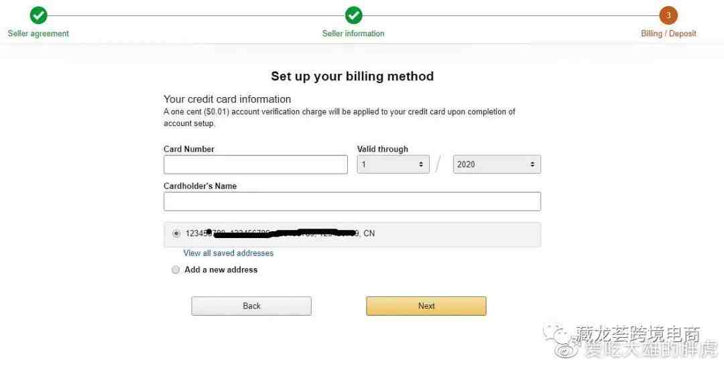Click the Back button
Screen dimensions: 724x366
(x=251, y=306)
